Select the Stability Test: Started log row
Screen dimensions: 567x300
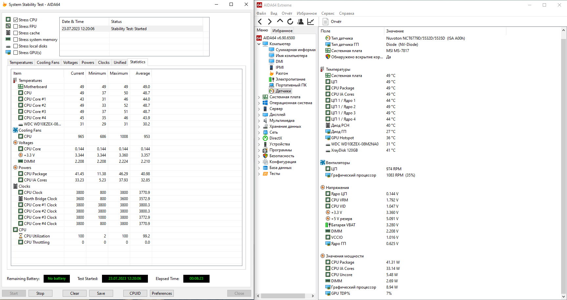pos(132,29)
